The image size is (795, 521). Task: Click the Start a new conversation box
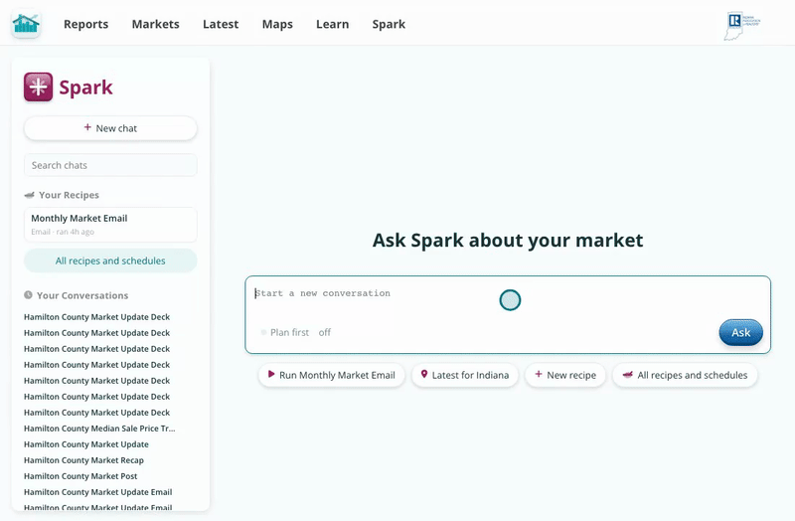(x=508, y=314)
